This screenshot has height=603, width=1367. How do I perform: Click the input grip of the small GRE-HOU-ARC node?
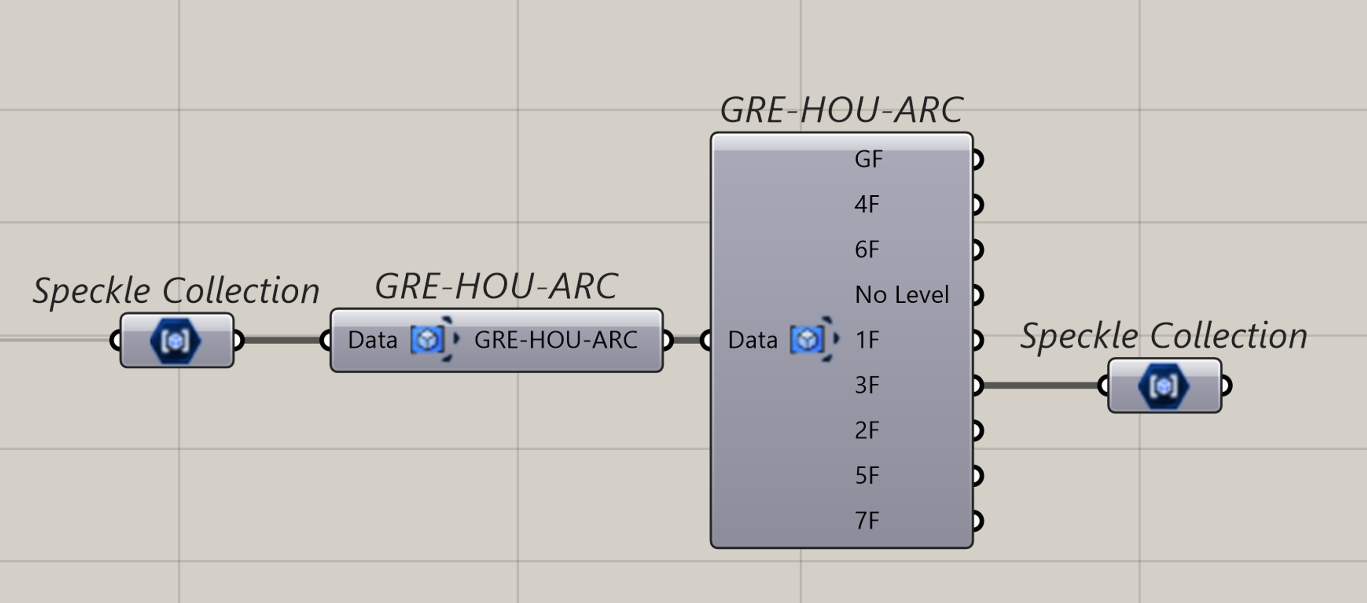[x=326, y=340]
